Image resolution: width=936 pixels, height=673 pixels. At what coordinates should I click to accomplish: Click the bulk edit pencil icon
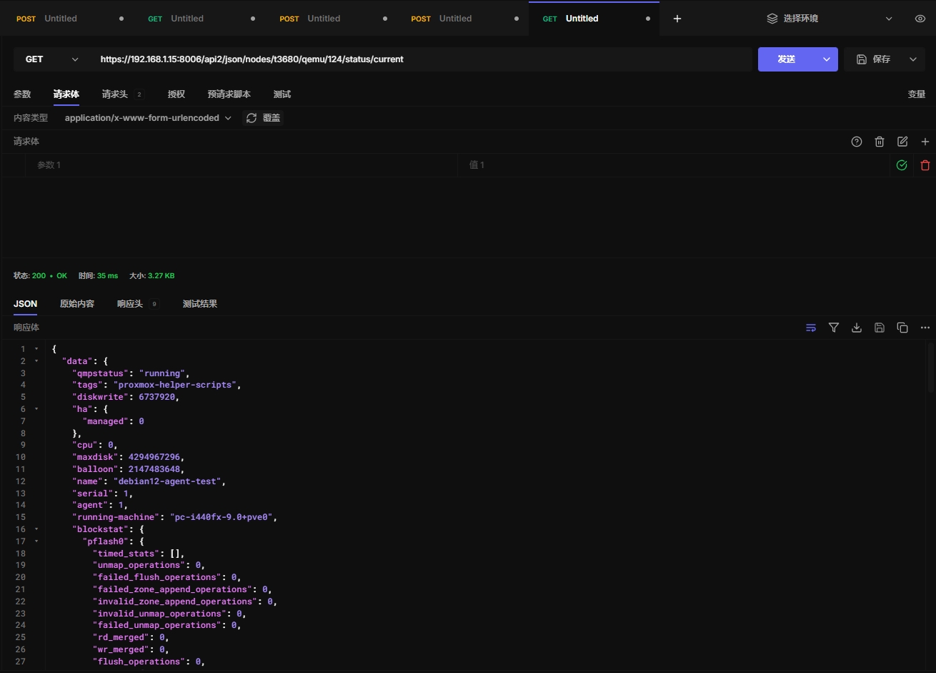click(x=902, y=142)
